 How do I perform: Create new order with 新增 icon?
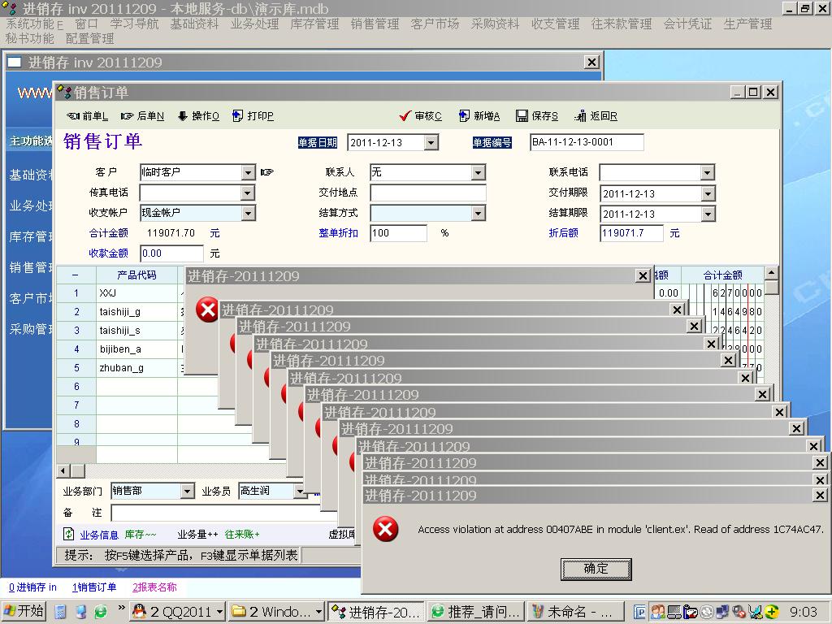[x=464, y=116]
